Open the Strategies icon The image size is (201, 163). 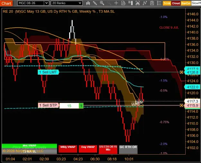tap(145, 3)
